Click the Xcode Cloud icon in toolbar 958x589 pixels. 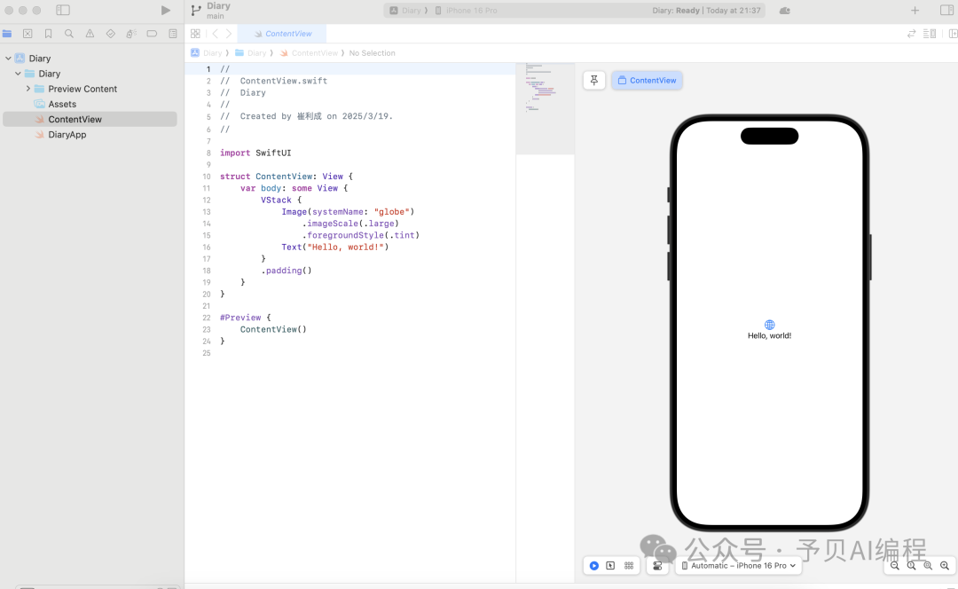pyautogui.click(x=784, y=11)
